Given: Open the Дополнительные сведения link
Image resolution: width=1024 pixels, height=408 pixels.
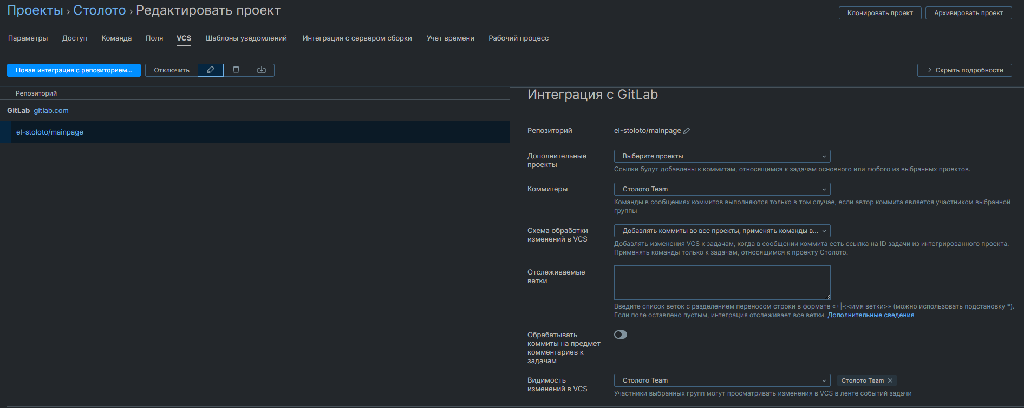Looking at the screenshot, I should click(x=870, y=315).
